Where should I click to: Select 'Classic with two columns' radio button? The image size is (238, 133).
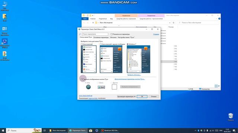[101, 44]
